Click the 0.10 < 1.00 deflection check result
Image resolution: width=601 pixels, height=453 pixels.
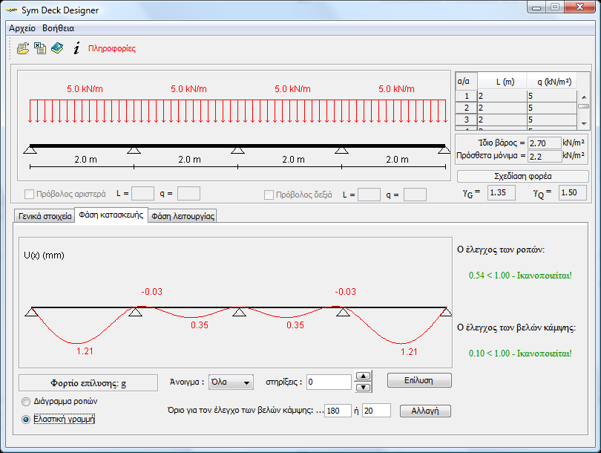pos(520,353)
